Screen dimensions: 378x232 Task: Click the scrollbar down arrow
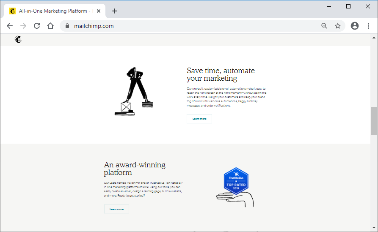[x=374, y=227]
